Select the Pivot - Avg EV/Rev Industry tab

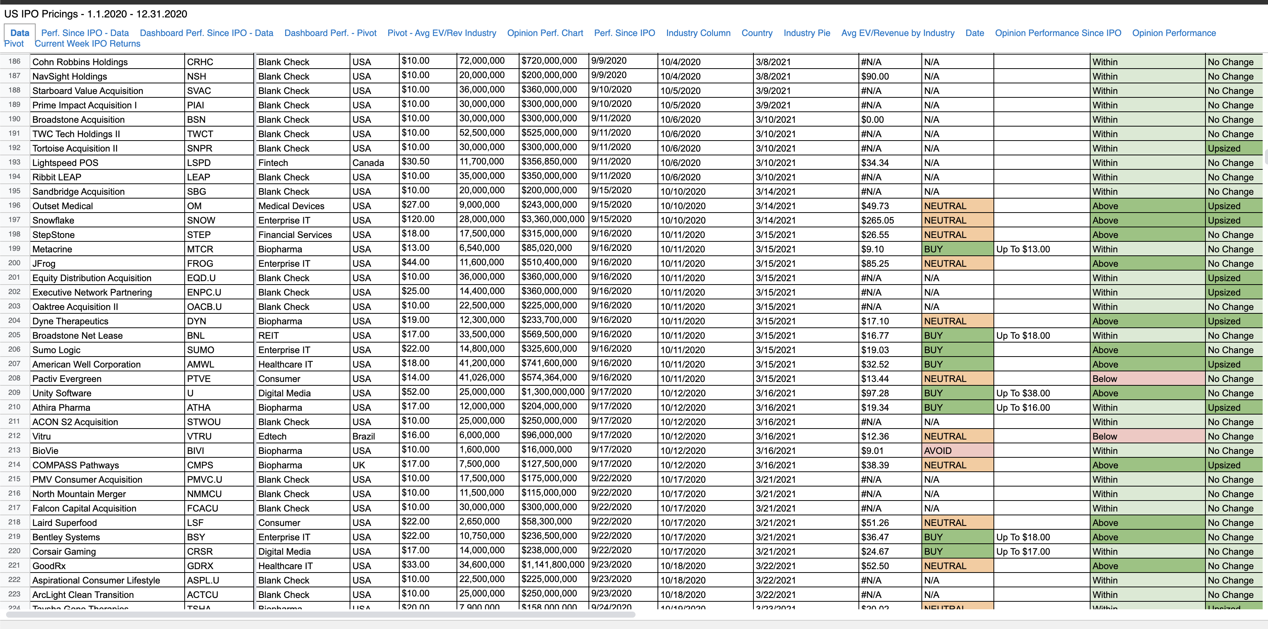coord(441,33)
